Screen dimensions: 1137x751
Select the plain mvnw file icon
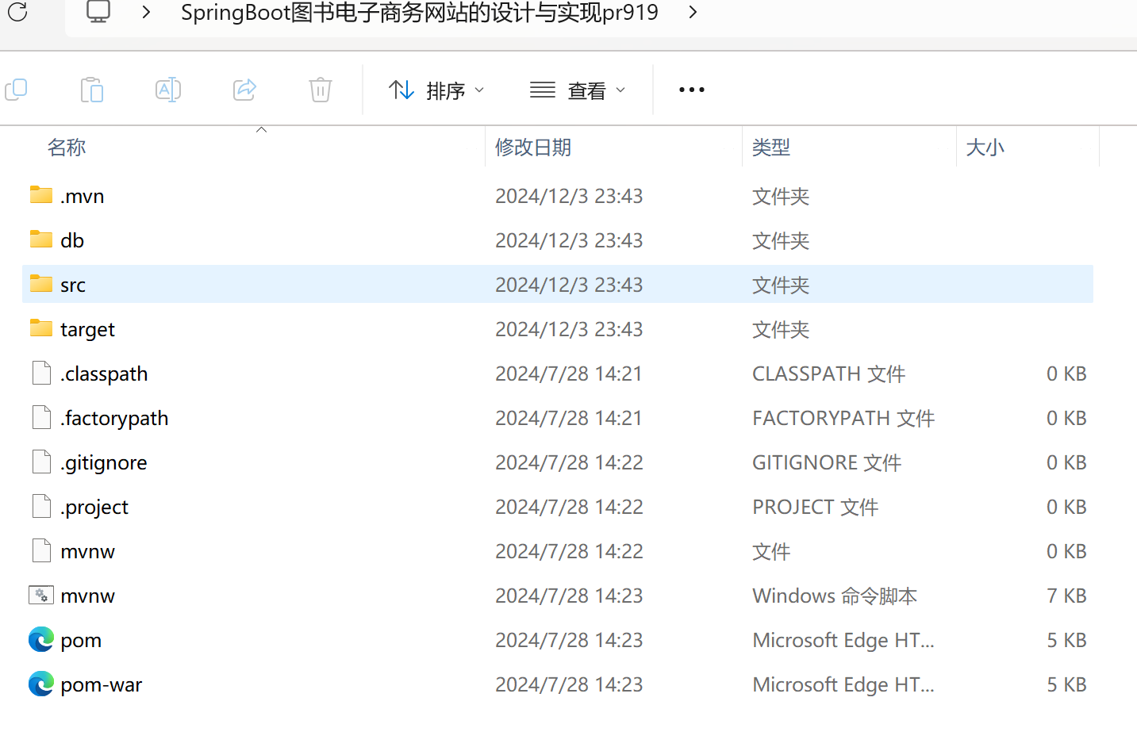(41, 550)
